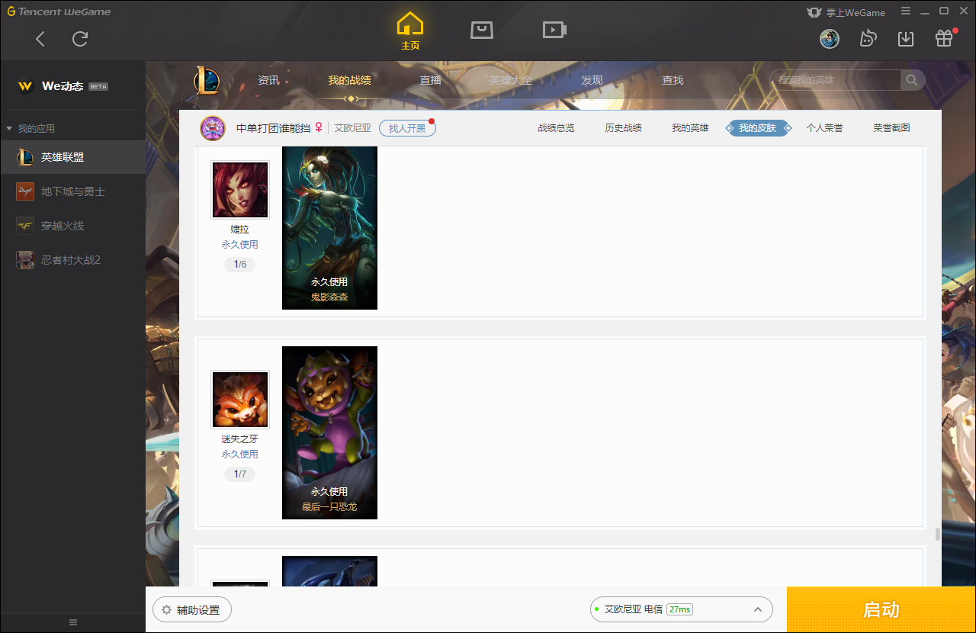Click the vertical scrollbar thumb
The width and height of the screenshot is (976, 633).
click(x=938, y=534)
